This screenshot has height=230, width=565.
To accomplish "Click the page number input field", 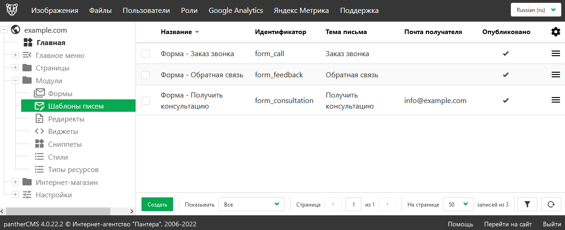I will (x=353, y=204).
